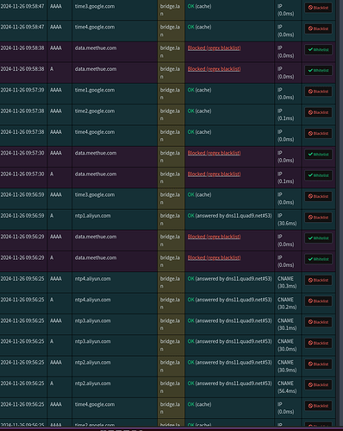
Task: Whitelist data.meethue.com AAAA query at 09:57:30
Action: tap(318, 154)
